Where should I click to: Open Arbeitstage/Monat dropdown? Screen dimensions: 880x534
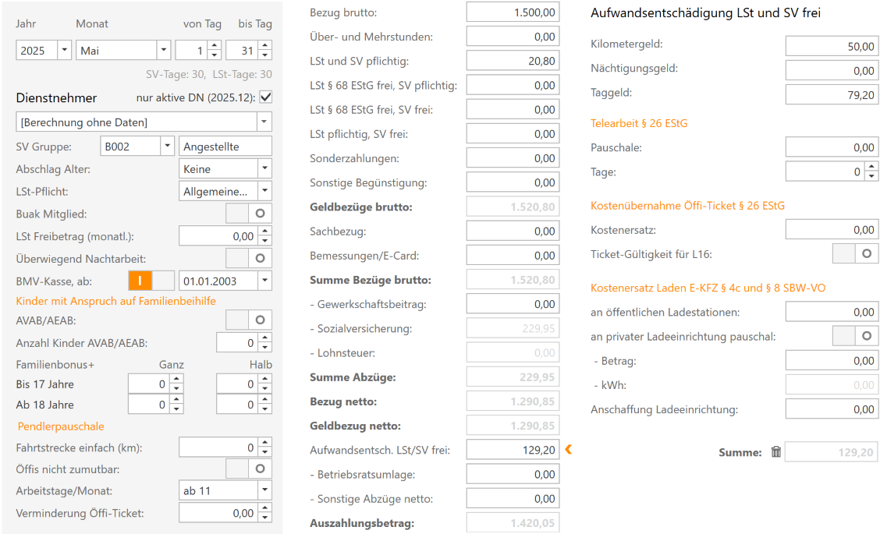tap(264, 490)
